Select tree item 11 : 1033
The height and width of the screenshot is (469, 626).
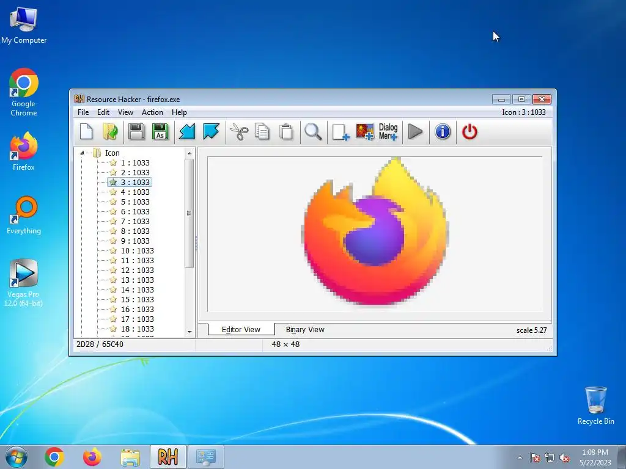tap(137, 260)
